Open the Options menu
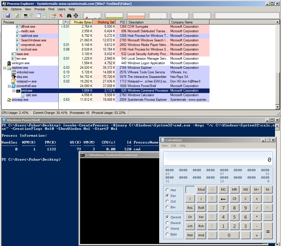This screenshot has height=246, width=281. point(16,9)
